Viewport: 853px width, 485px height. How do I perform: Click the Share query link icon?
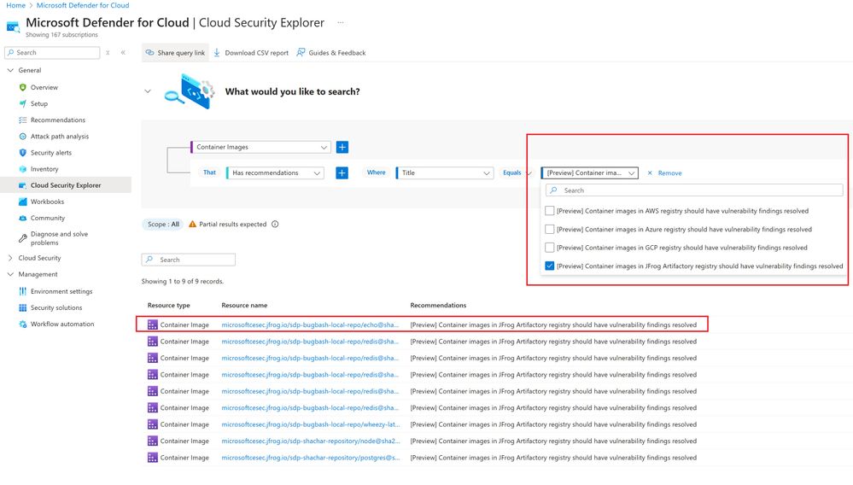point(149,53)
